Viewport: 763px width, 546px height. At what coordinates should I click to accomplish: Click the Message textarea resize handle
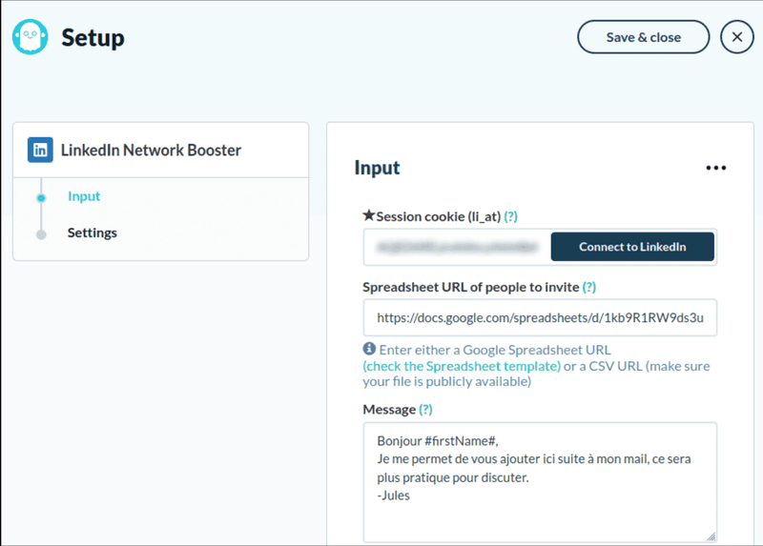click(x=711, y=536)
